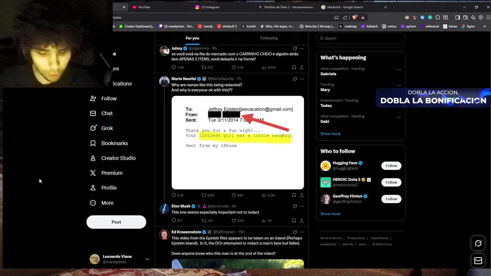Open Premium in the left sidebar
The height and width of the screenshot is (276, 491).
click(x=106, y=173)
